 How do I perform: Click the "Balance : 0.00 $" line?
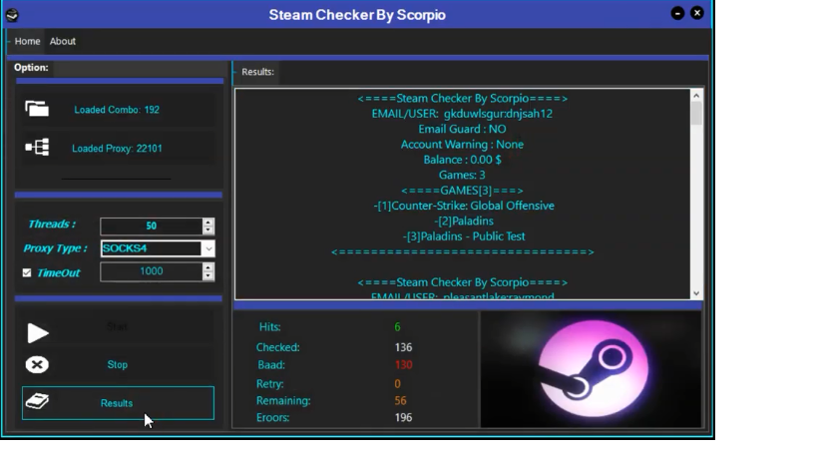462,160
